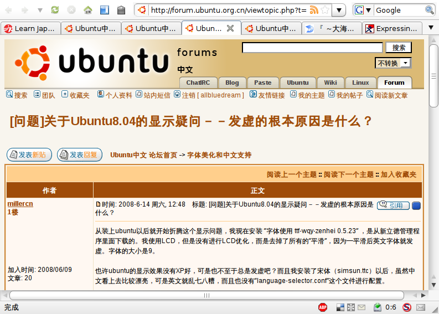Select the Forum navigation tab
This screenshot has height=314, width=439.
[x=395, y=83]
